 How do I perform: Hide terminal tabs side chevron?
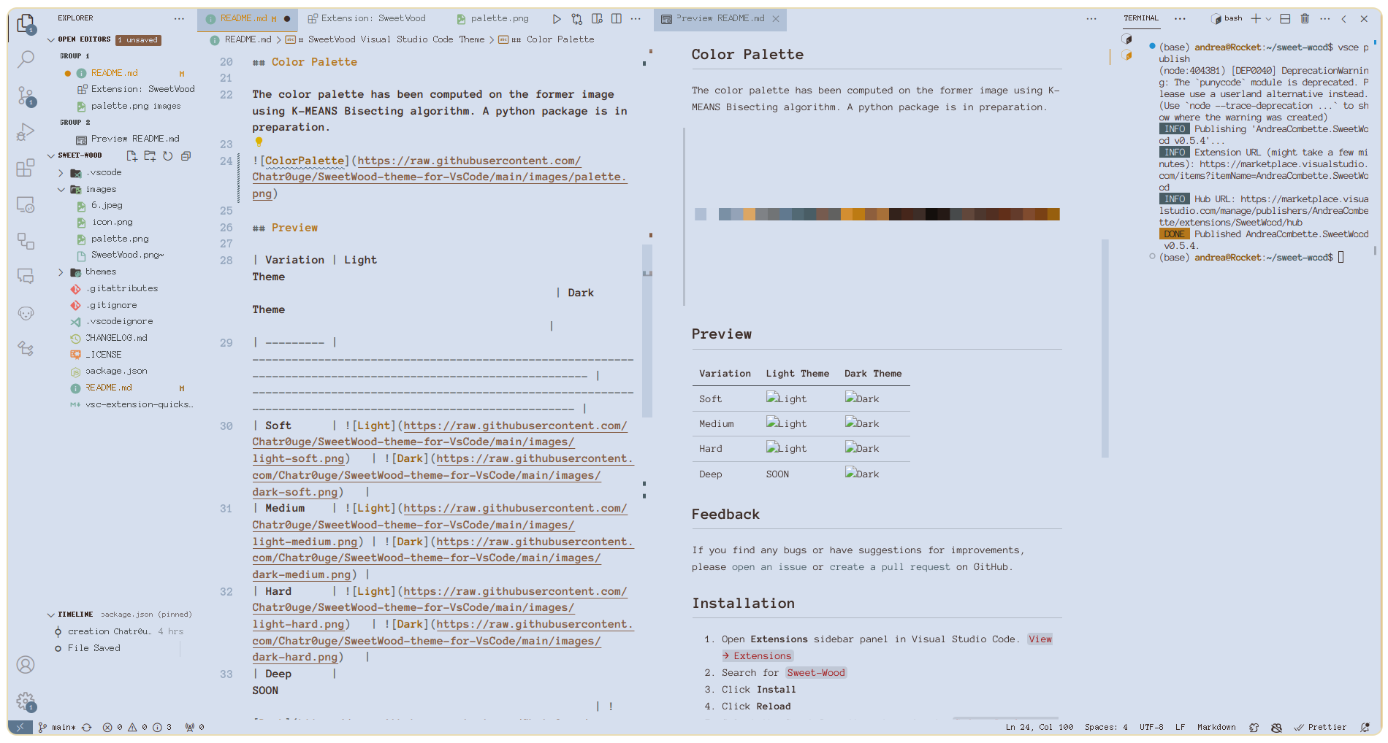1343,19
